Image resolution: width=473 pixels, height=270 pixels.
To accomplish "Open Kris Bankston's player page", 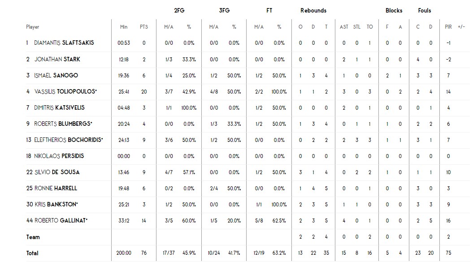I will tap(56, 204).
